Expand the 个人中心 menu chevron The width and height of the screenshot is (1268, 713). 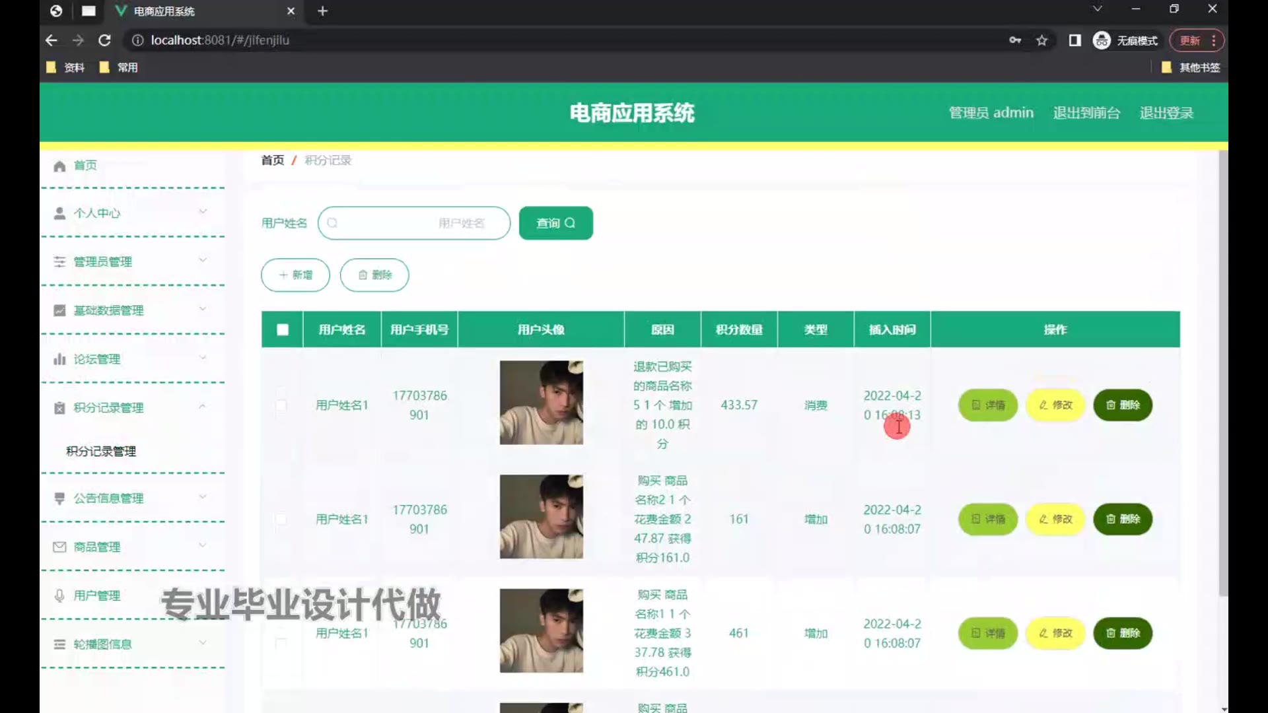203,212
